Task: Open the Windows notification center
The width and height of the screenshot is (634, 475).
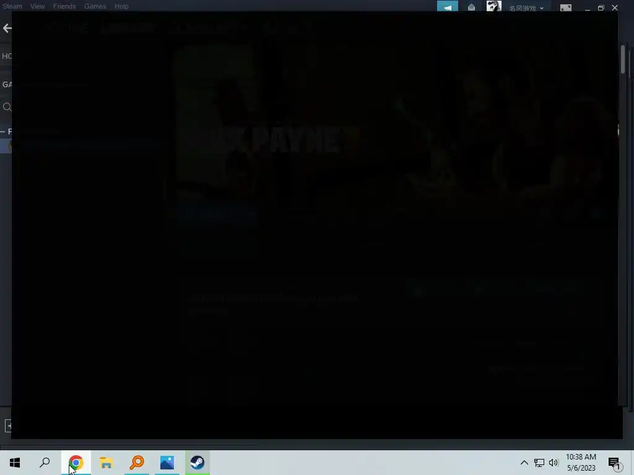Action: (x=614, y=463)
